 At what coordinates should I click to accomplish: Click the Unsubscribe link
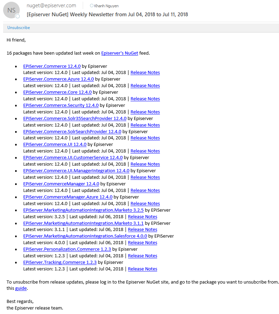coord(19,28)
